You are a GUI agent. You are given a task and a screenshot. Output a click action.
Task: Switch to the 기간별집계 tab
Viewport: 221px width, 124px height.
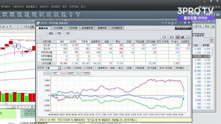(x=117, y=28)
